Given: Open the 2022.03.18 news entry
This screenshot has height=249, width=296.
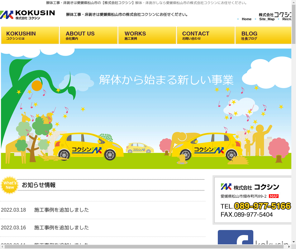Looking at the screenshot, I should [x=61, y=210].
